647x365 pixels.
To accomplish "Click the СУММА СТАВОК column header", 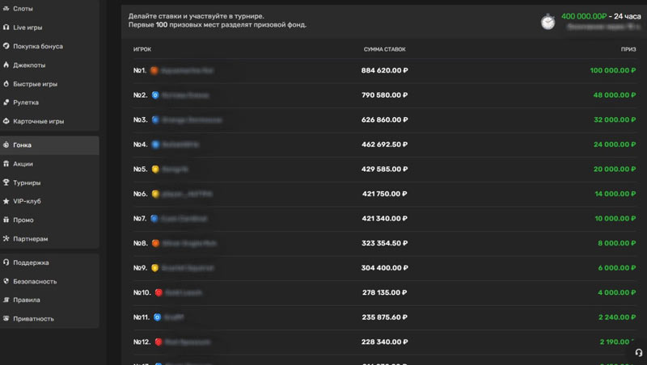I will click(384, 49).
